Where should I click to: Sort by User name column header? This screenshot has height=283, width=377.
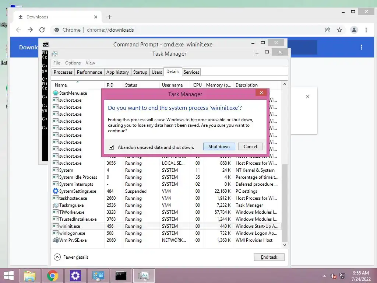click(174, 85)
